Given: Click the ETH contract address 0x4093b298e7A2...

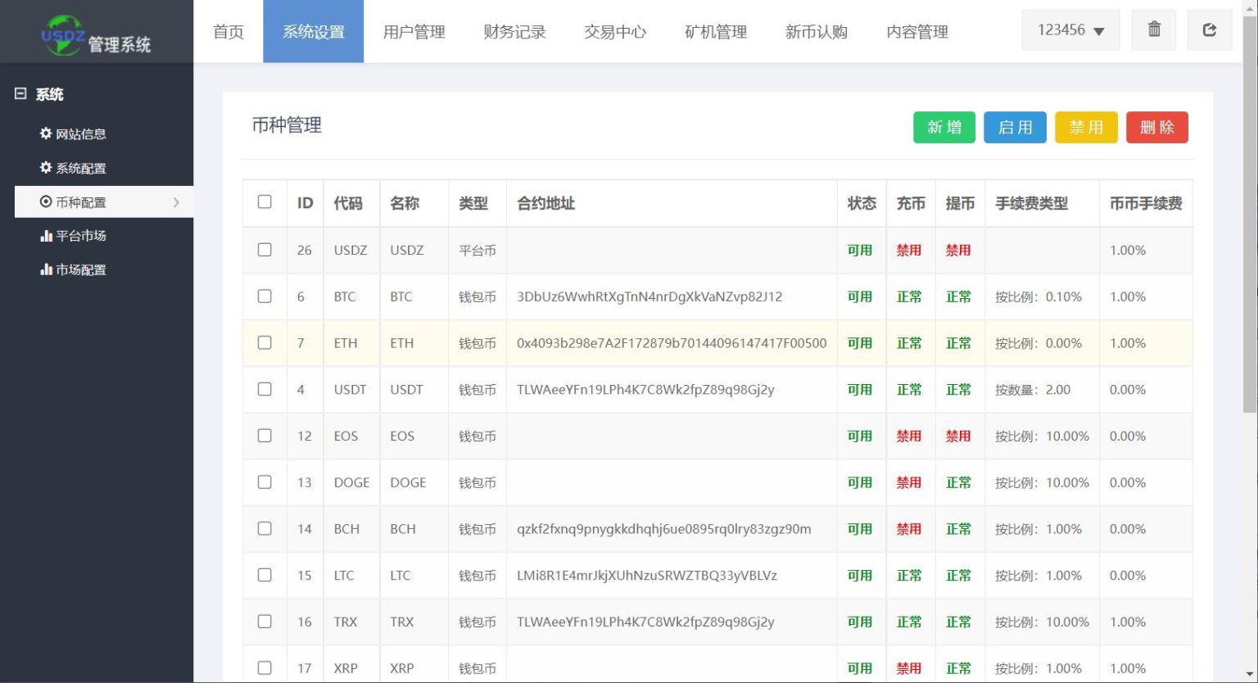Looking at the screenshot, I should [x=672, y=343].
